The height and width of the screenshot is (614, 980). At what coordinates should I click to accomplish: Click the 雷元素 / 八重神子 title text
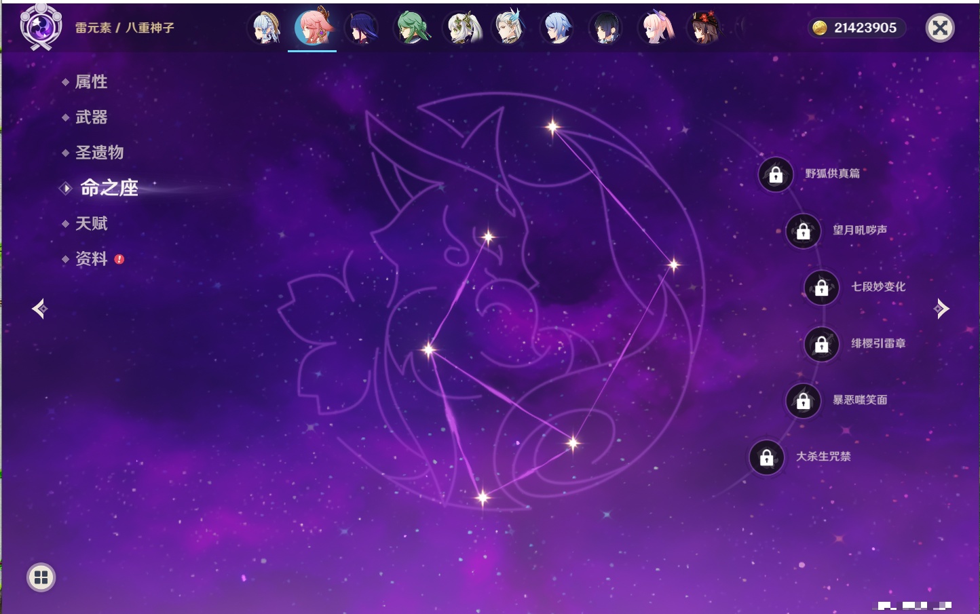pyautogui.click(x=125, y=28)
